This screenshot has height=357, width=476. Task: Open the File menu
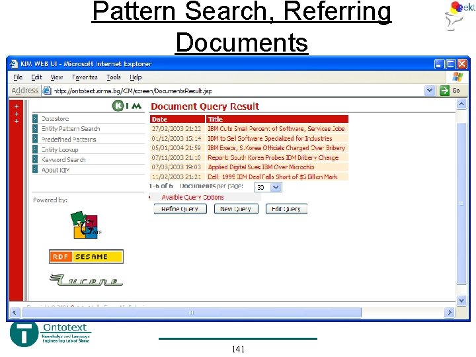pyautogui.click(x=18, y=77)
